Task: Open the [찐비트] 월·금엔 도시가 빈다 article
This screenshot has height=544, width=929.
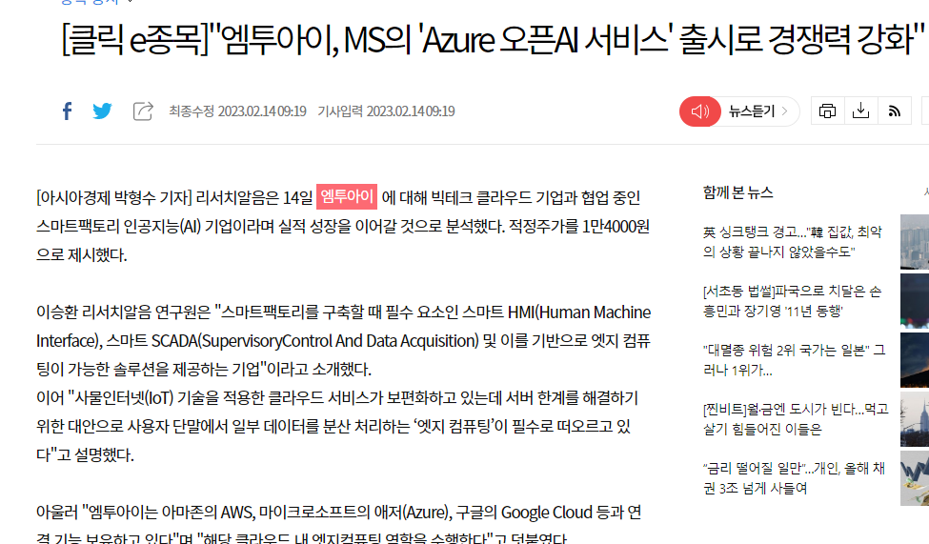Action: [x=795, y=419]
